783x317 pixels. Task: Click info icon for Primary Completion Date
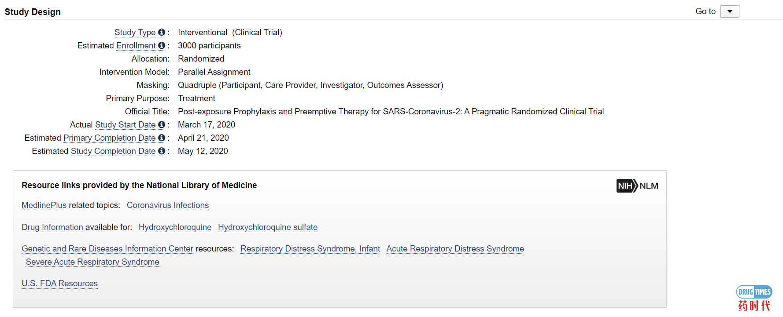pos(162,138)
